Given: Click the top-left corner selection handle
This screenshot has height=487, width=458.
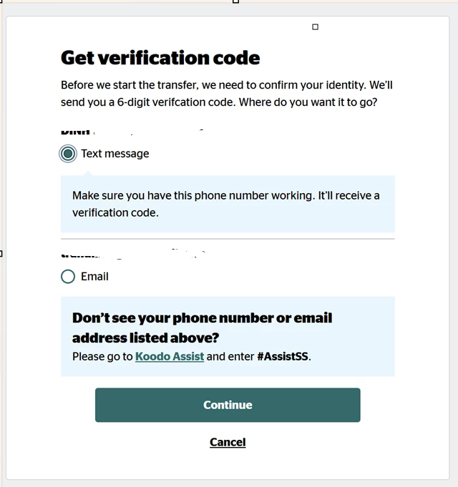Looking at the screenshot, I should click(x=1, y=1).
